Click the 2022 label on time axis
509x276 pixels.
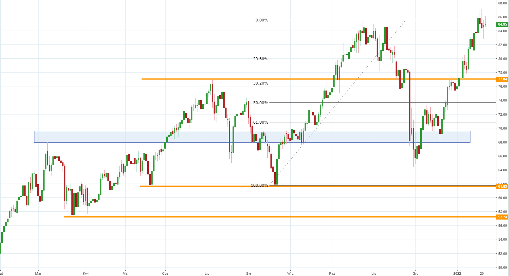(457, 273)
